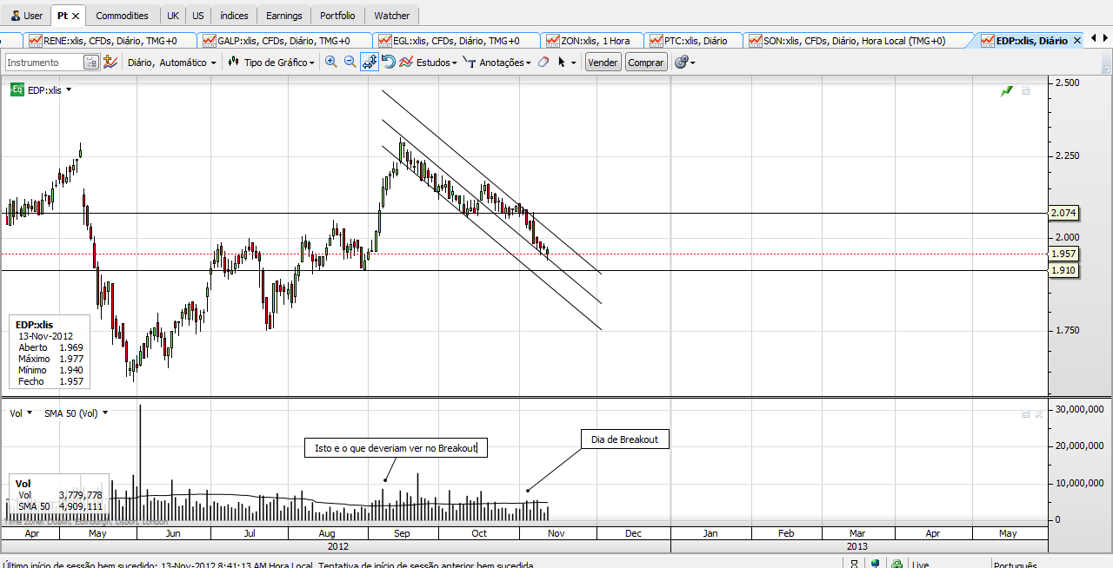1113x568 pixels.
Task: Click the 1.910 price level label
Action: point(1063,270)
